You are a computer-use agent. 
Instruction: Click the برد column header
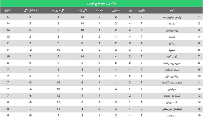pos(130,10)
